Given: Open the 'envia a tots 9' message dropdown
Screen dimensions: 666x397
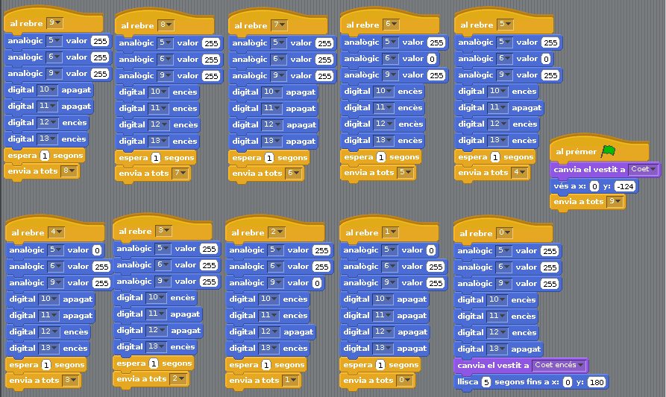Looking at the screenshot, I should point(615,201).
